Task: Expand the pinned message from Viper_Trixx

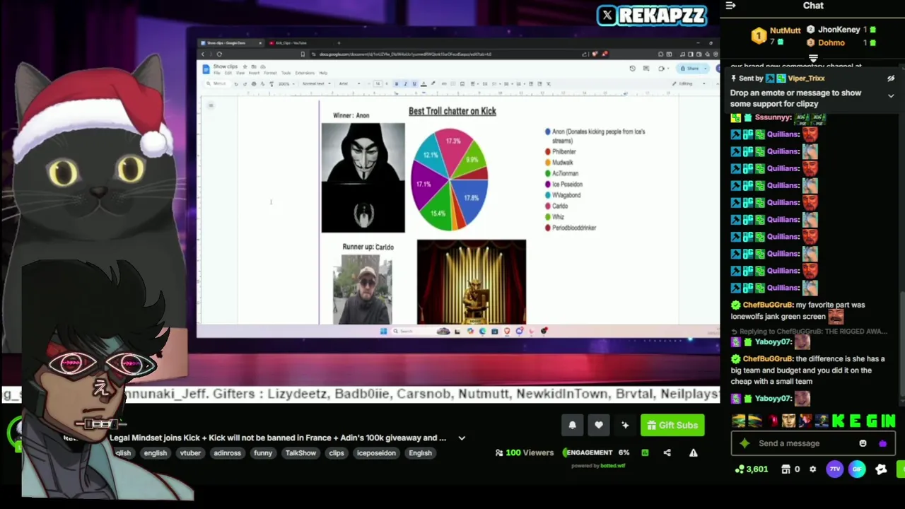Action: 891,95
